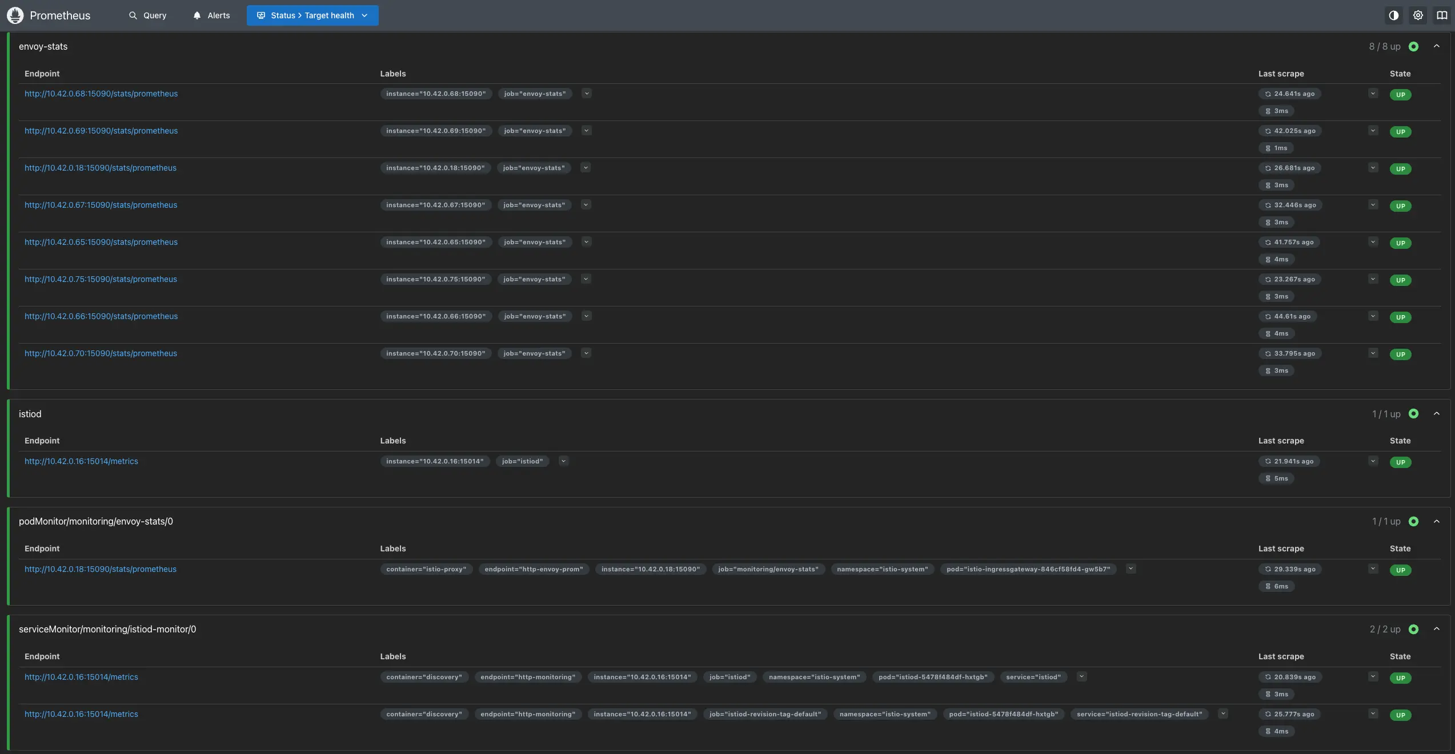Open the Query menu item
Image resolution: width=1455 pixels, height=754 pixels.
click(x=147, y=15)
